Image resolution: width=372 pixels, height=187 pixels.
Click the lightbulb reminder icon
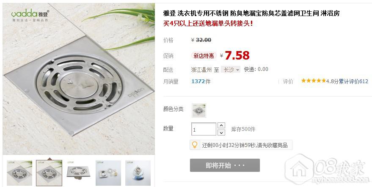(x=195, y=145)
